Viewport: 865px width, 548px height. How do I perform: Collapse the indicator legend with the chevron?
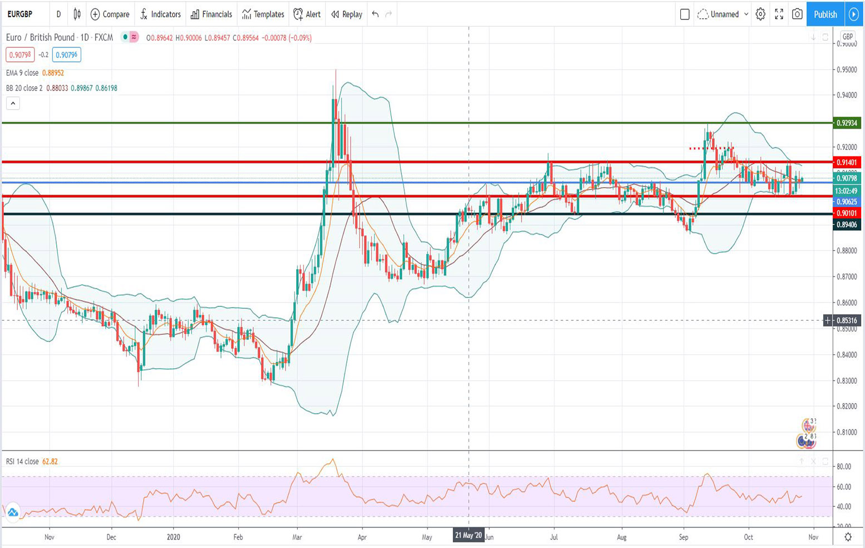point(12,103)
